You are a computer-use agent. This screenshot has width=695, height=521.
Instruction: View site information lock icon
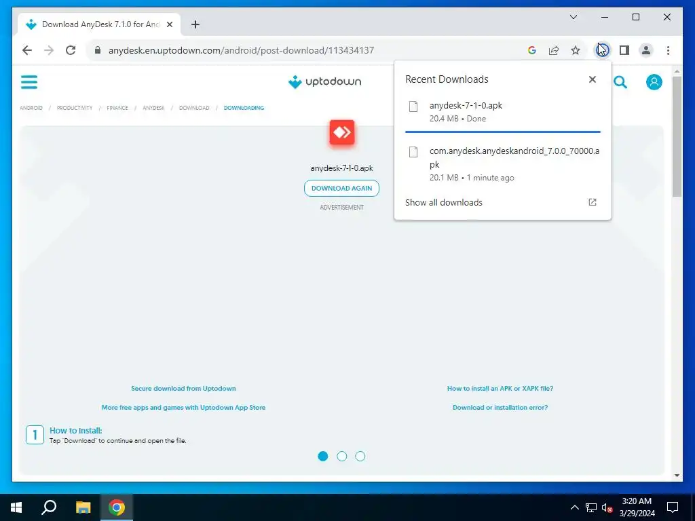98,50
